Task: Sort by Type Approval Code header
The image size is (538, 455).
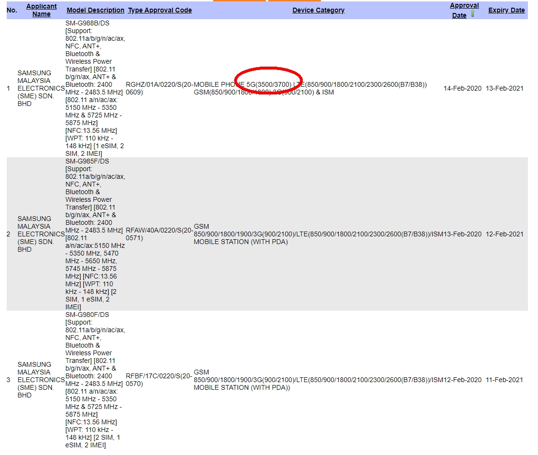Action: pyautogui.click(x=160, y=10)
